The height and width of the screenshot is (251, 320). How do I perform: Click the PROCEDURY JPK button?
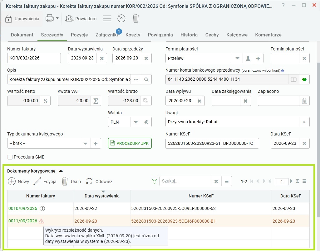[x=130, y=143]
